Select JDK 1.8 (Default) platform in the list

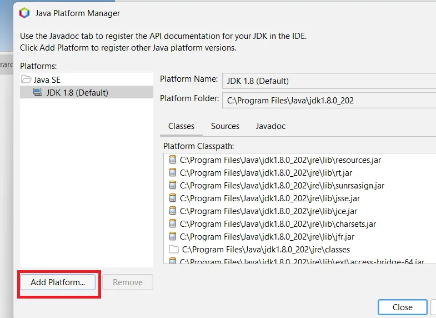click(x=87, y=92)
